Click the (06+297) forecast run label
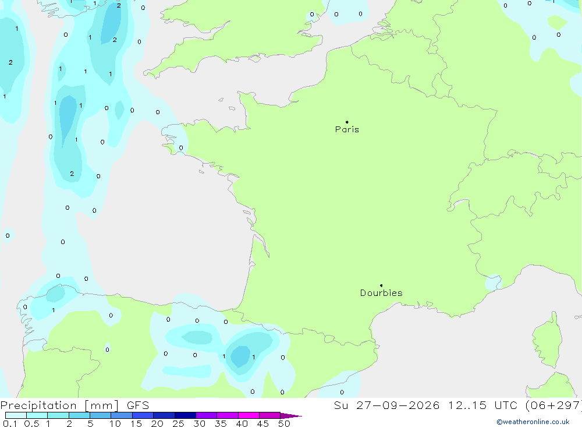 coord(554,405)
